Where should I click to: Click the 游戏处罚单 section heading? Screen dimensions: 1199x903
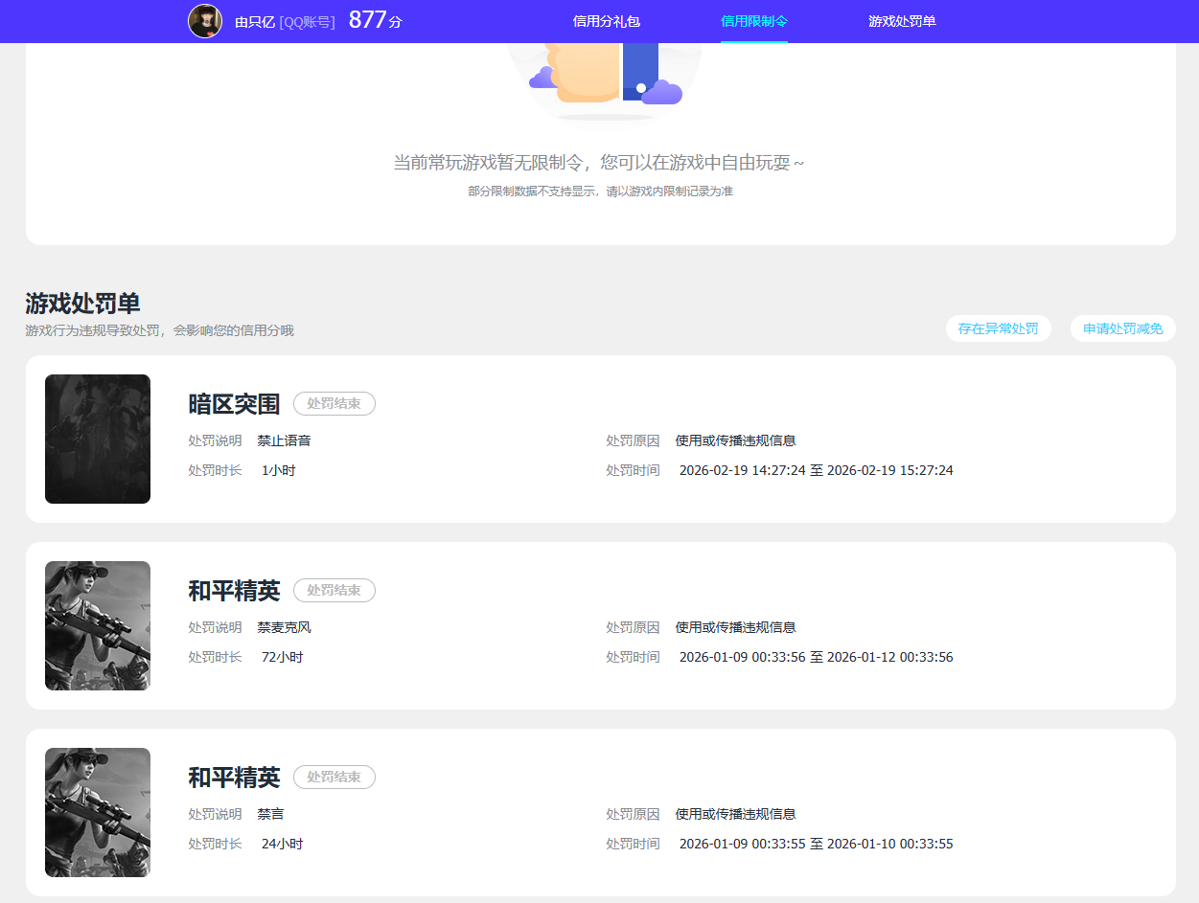point(82,304)
